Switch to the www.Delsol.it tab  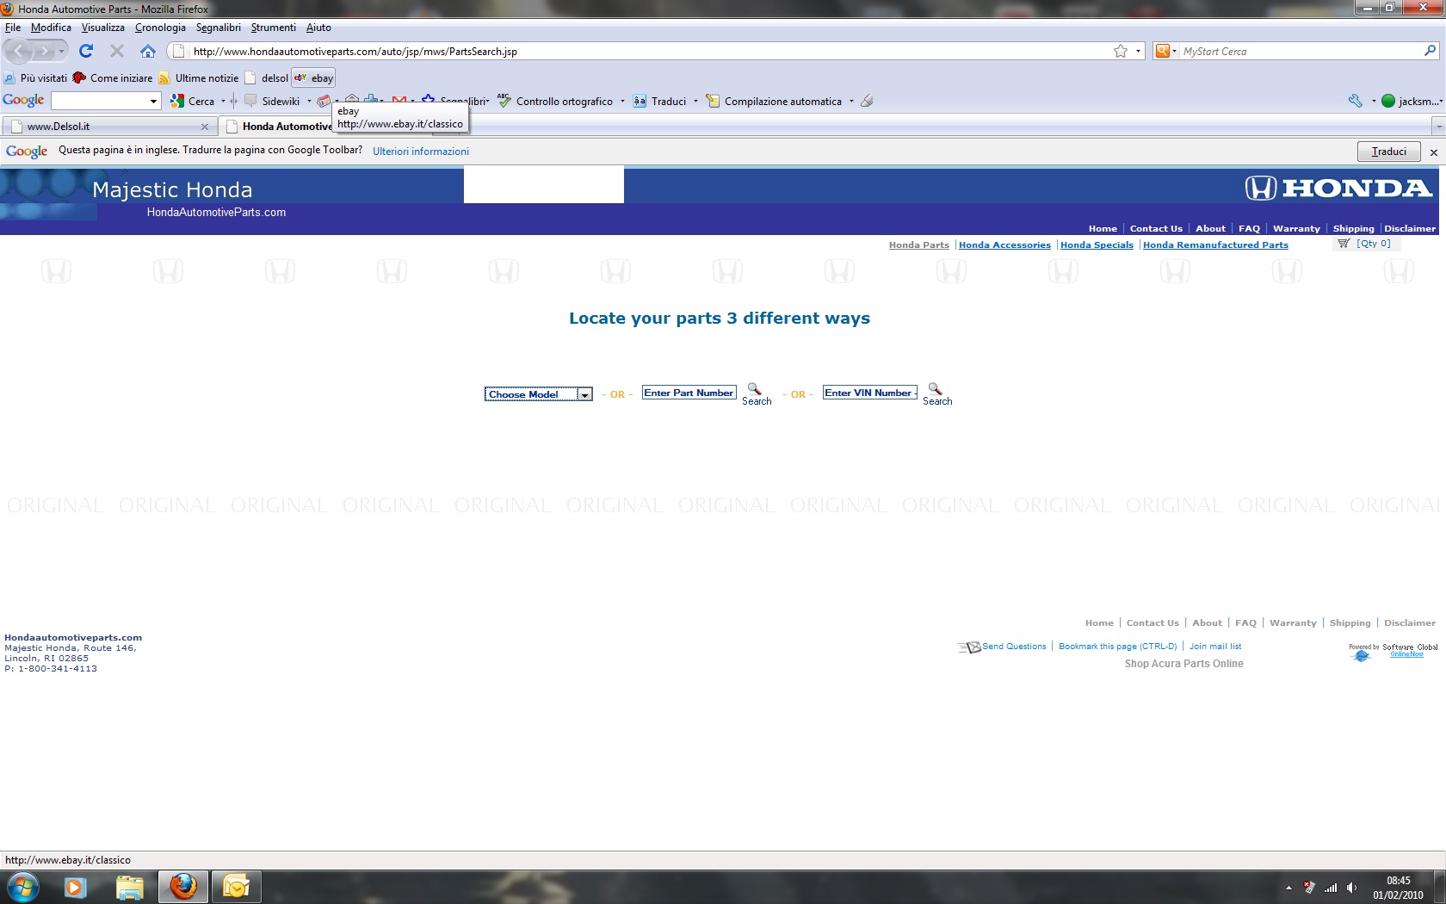click(x=108, y=127)
